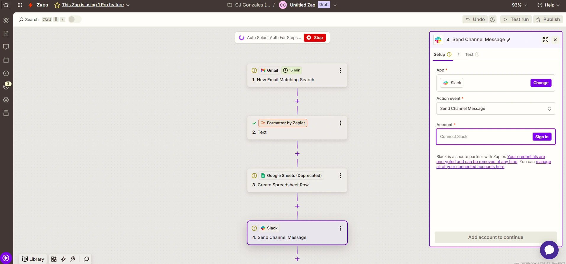Screen dimensions: 566x264
Task: Select the Gmail New Email Matching Search step
Action: point(297,75)
